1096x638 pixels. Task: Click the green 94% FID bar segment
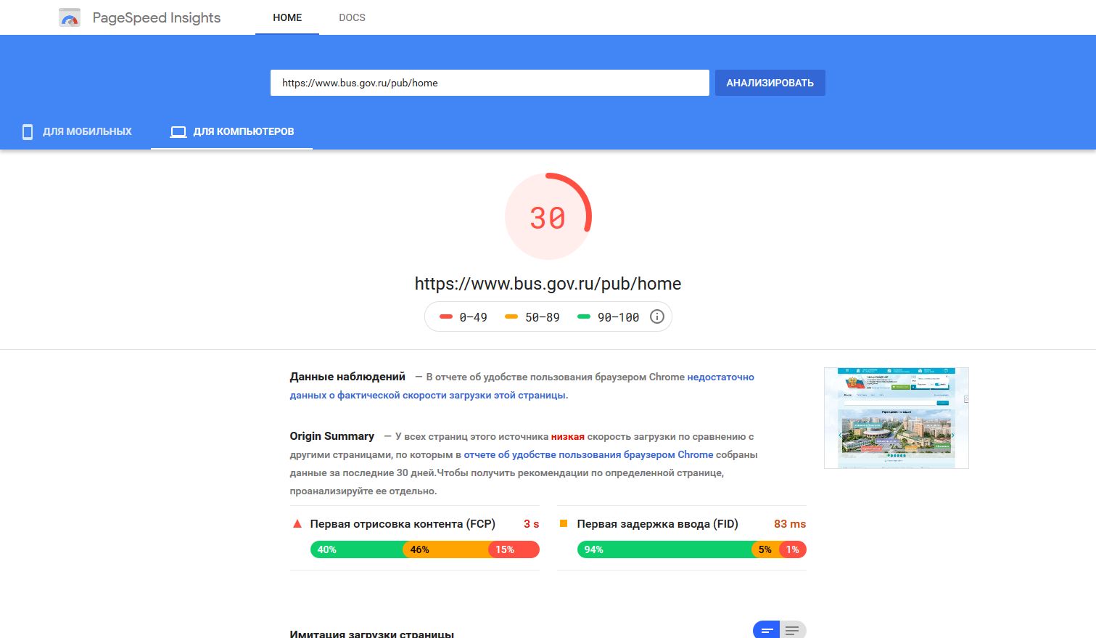coord(664,549)
